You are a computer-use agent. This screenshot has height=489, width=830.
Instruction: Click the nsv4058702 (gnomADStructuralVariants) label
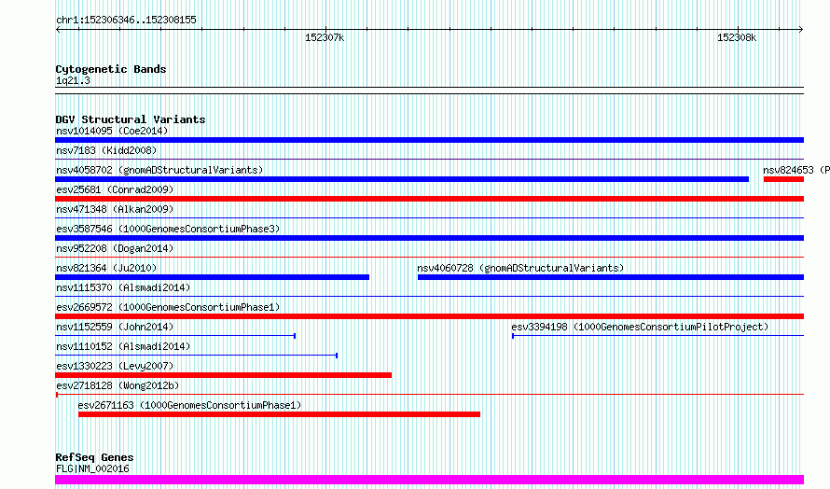pyautogui.click(x=159, y=170)
